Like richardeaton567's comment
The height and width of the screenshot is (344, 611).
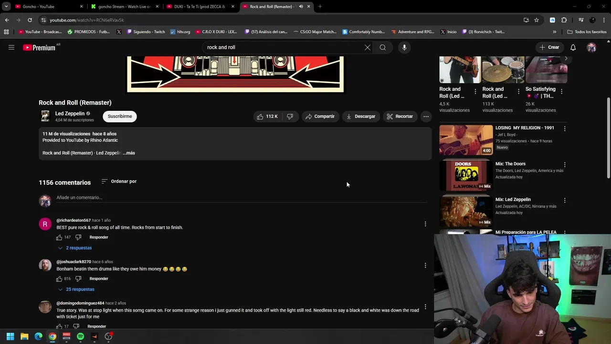(60, 237)
